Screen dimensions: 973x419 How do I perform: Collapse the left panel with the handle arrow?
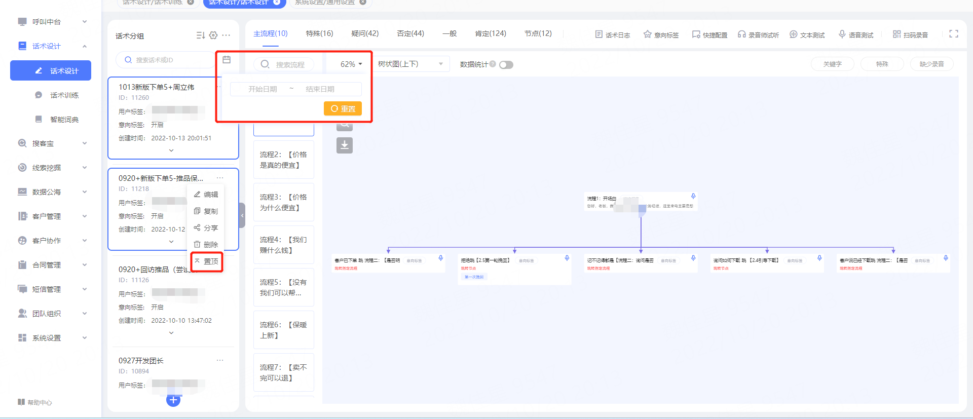click(242, 215)
